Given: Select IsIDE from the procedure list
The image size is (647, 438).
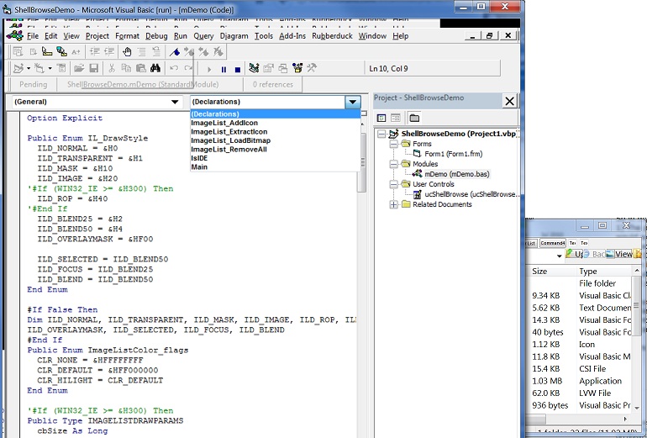Looking at the screenshot, I should tap(276, 158).
